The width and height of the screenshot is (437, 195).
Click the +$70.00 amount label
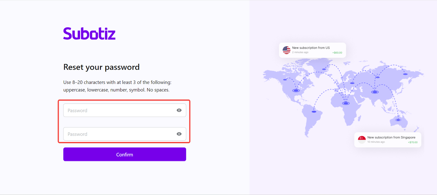coord(413,142)
